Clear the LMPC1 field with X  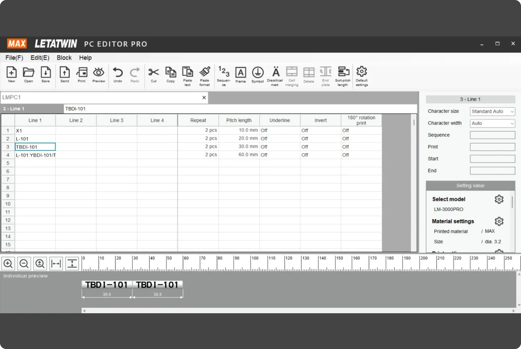(x=204, y=98)
